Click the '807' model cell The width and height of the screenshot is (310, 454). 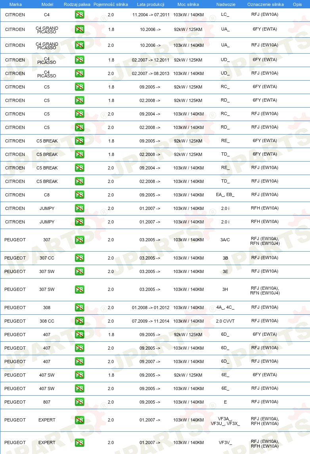[x=47, y=402]
